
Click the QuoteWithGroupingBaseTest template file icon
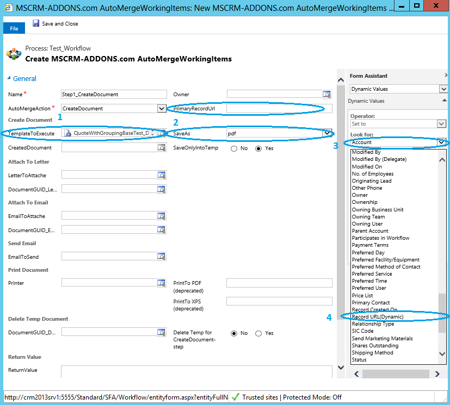[x=67, y=133]
